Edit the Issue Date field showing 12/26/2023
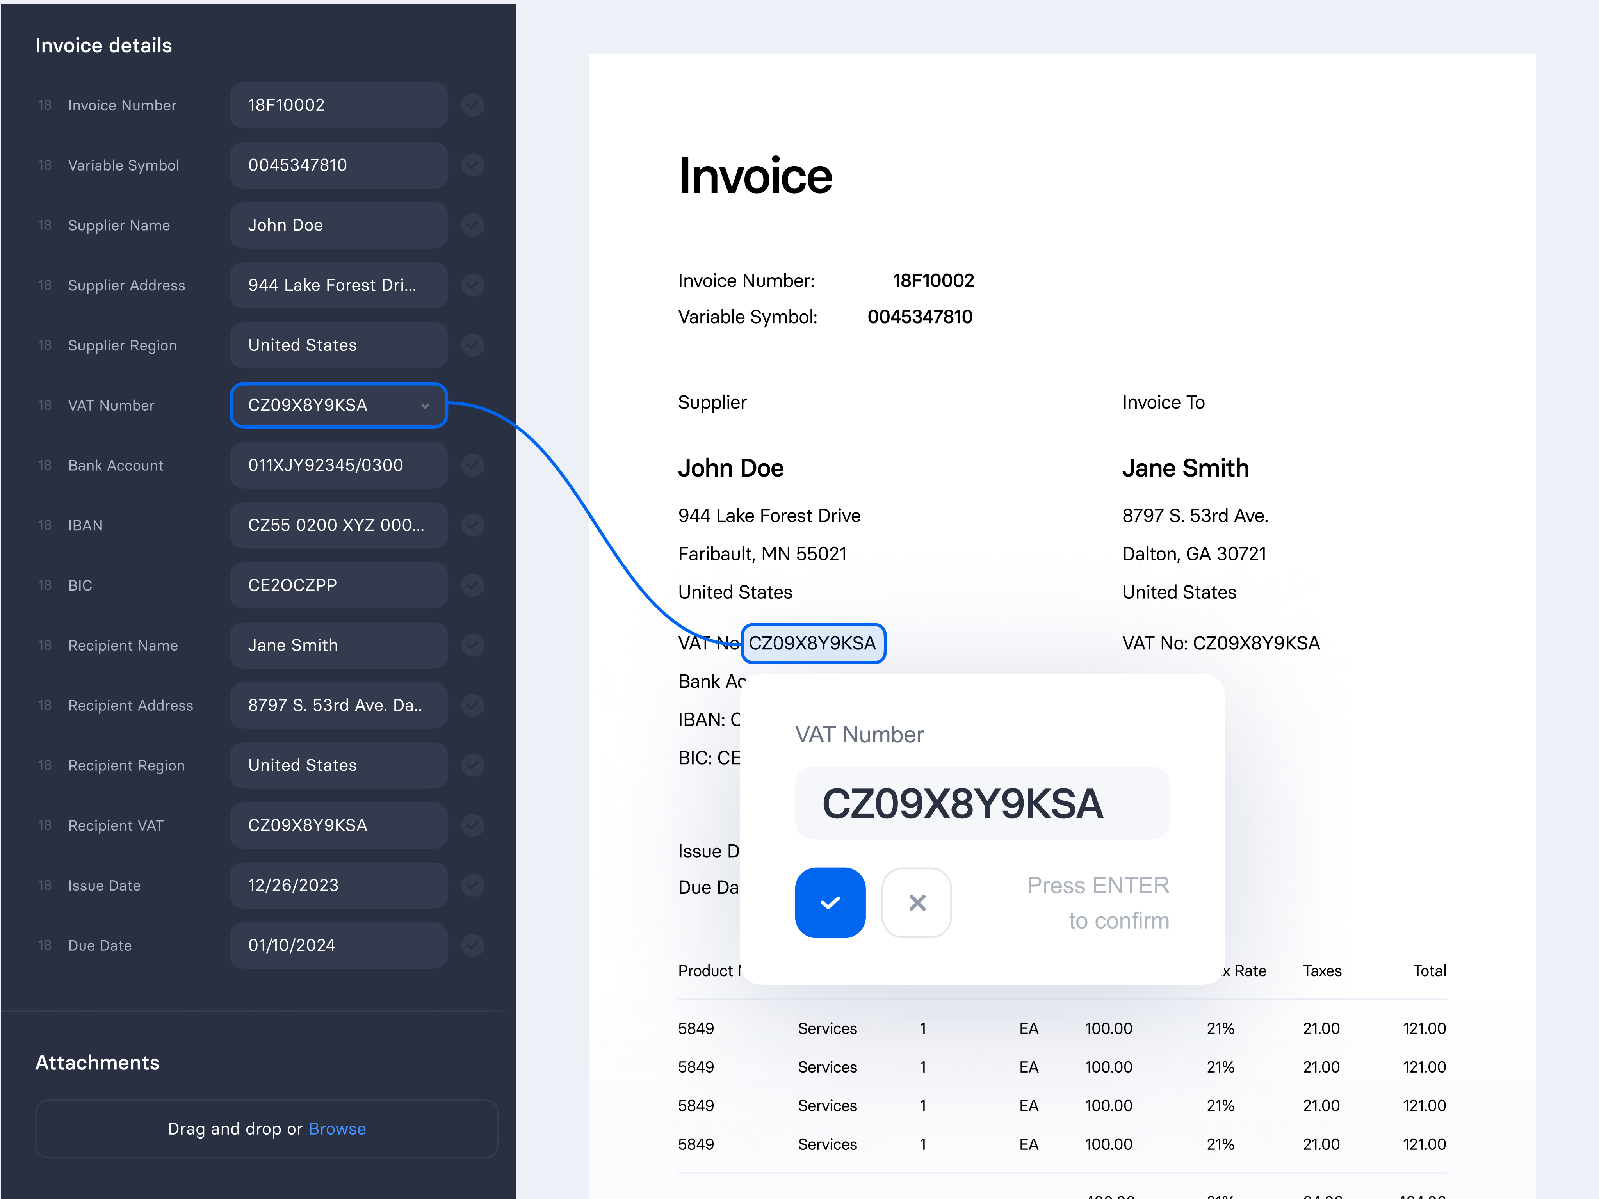Screen dimensions: 1599x1199 click(x=338, y=885)
